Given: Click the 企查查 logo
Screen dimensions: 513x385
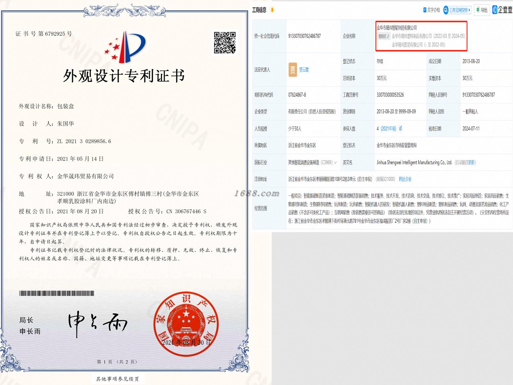Looking at the screenshot, I should (502, 10).
